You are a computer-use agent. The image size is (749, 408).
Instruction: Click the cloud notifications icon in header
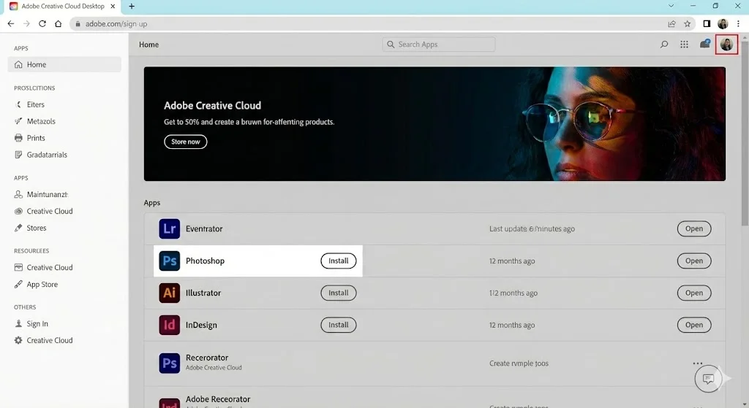[705, 45]
